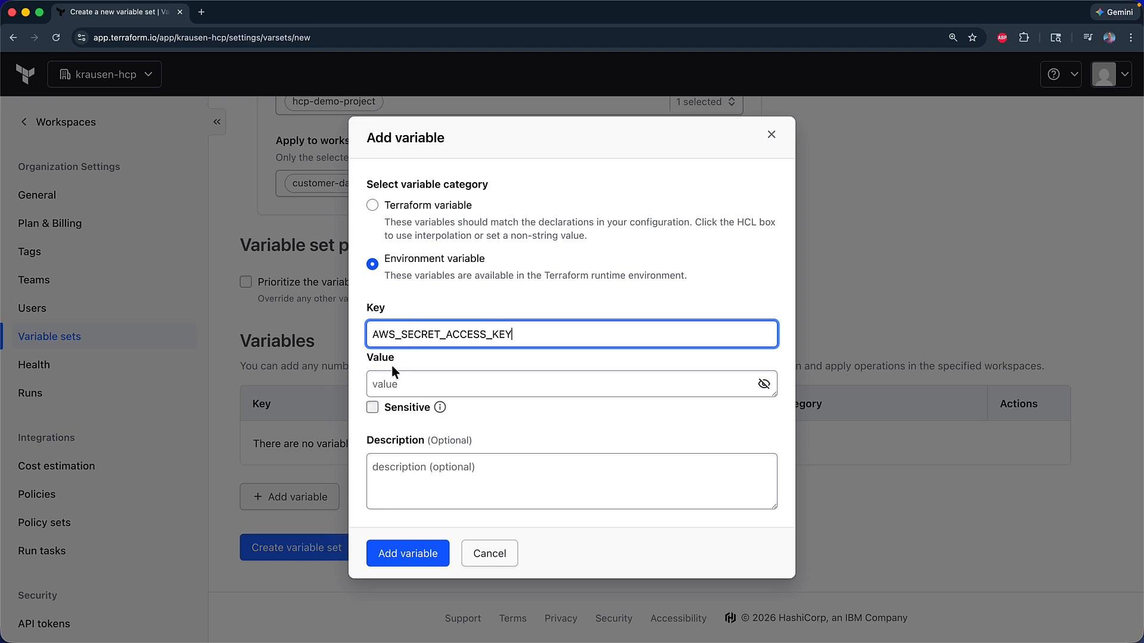
Task: Open the 1 selected projects dropdown
Action: coord(706,102)
